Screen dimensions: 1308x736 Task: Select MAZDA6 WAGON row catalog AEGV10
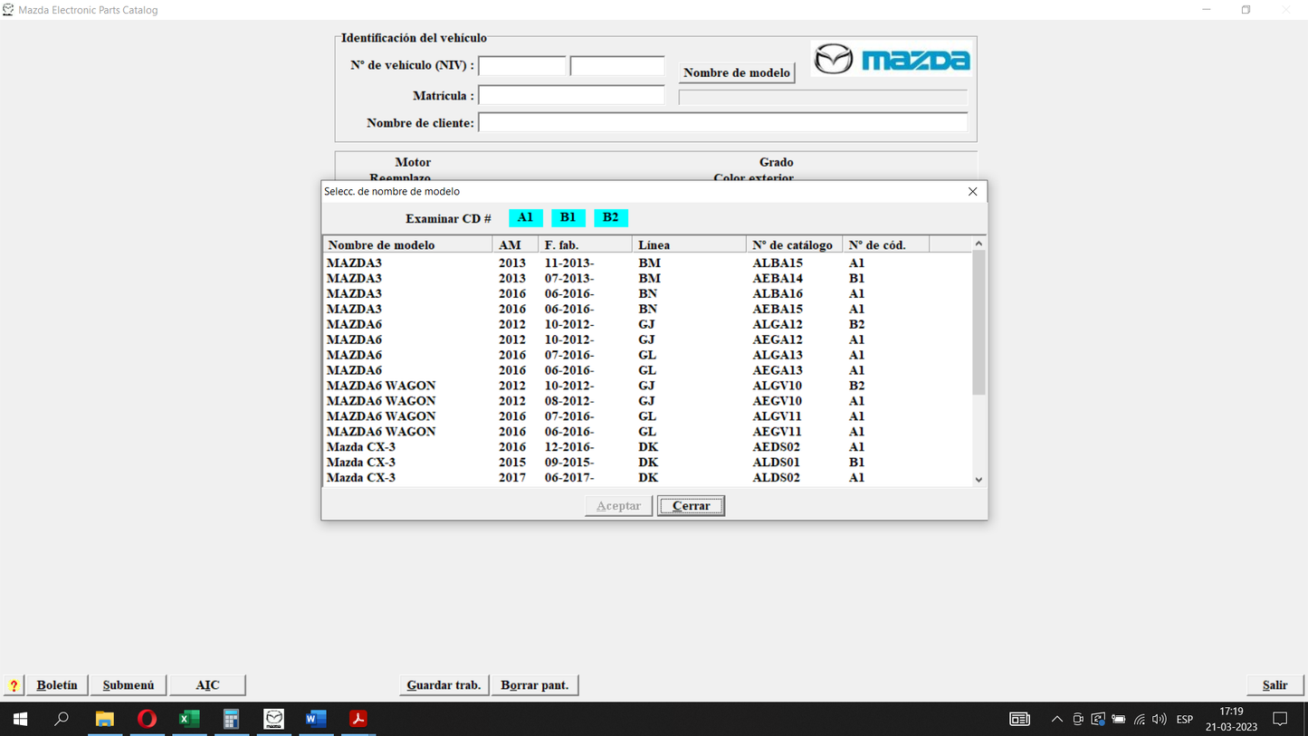click(647, 401)
